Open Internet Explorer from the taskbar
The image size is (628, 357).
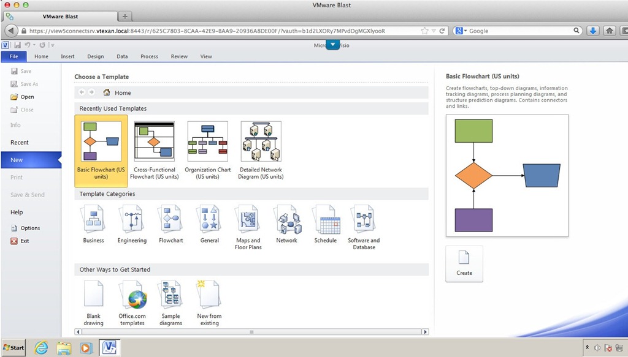click(x=40, y=348)
